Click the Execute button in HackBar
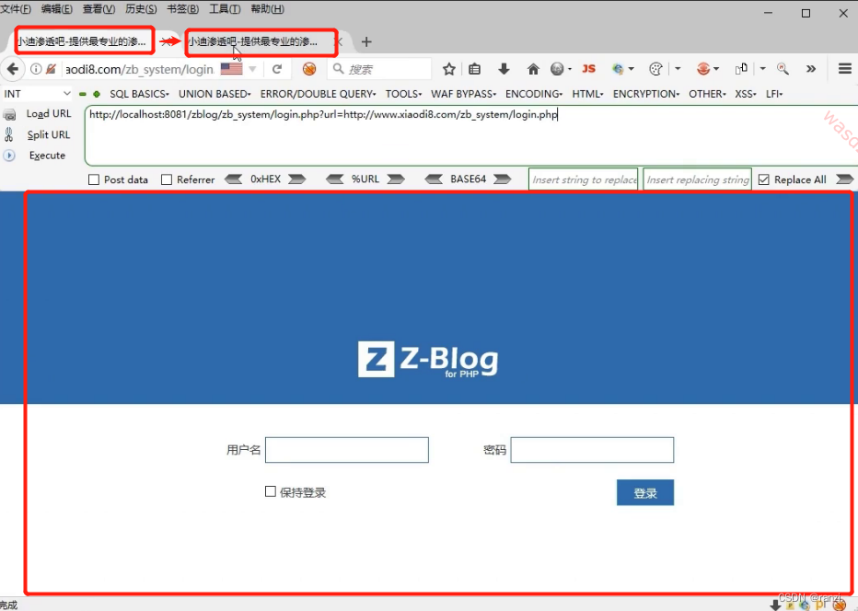The height and width of the screenshot is (611, 858). [x=47, y=156]
